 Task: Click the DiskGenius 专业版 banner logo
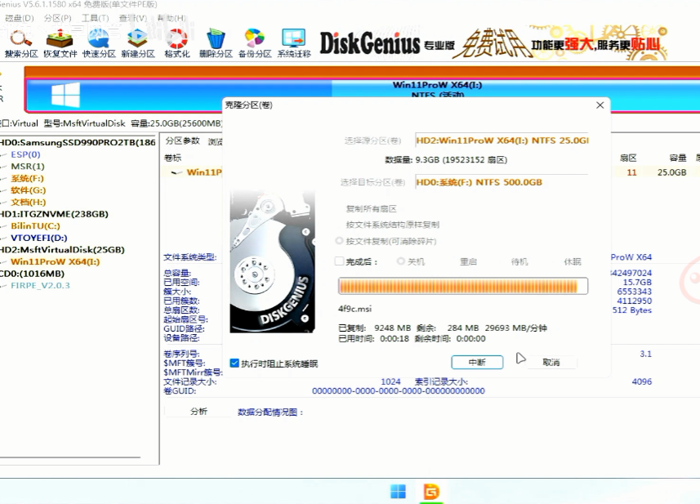tap(386, 44)
